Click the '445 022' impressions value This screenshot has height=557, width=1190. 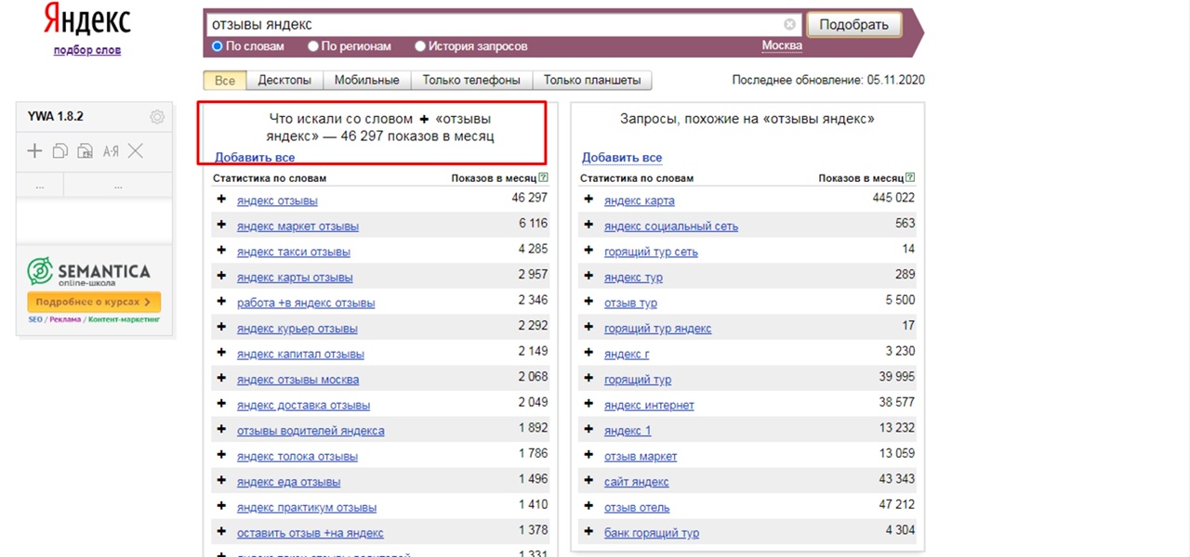pos(893,198)
